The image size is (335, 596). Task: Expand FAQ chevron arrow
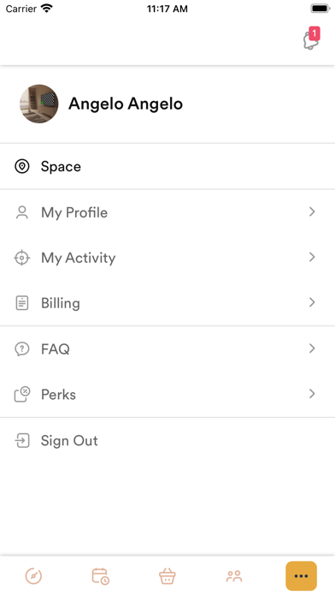click(x=312, y=349)
